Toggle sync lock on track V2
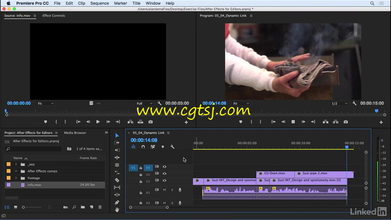 pos(157,174)
